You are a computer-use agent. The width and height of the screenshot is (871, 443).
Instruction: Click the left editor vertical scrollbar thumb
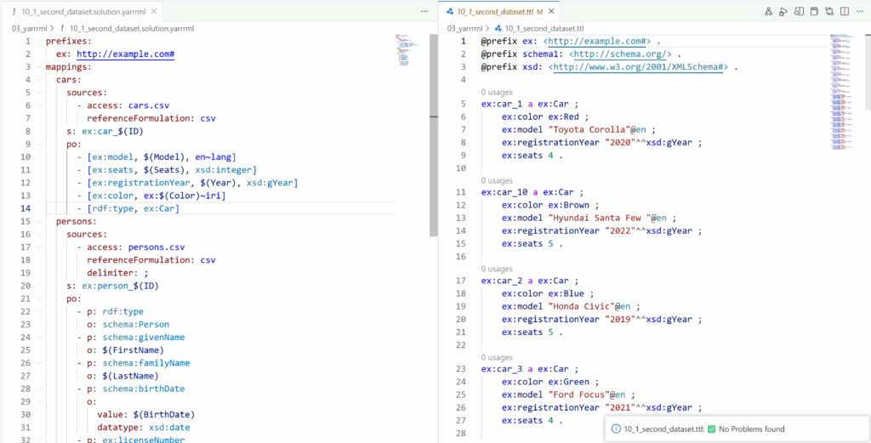tap(434, 136)
